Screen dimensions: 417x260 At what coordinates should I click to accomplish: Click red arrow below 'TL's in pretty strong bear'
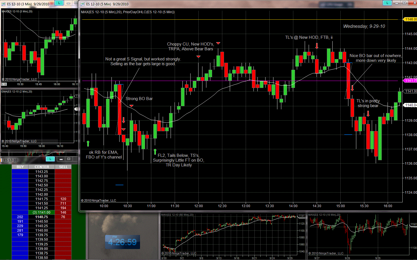coord(368,114)
